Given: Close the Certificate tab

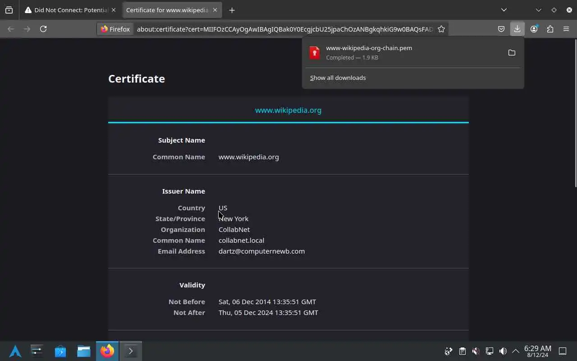Looking at the screenshot, I should click(215, 10).
